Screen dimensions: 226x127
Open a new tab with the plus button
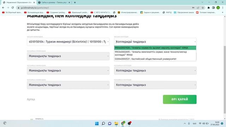point(75,2)
